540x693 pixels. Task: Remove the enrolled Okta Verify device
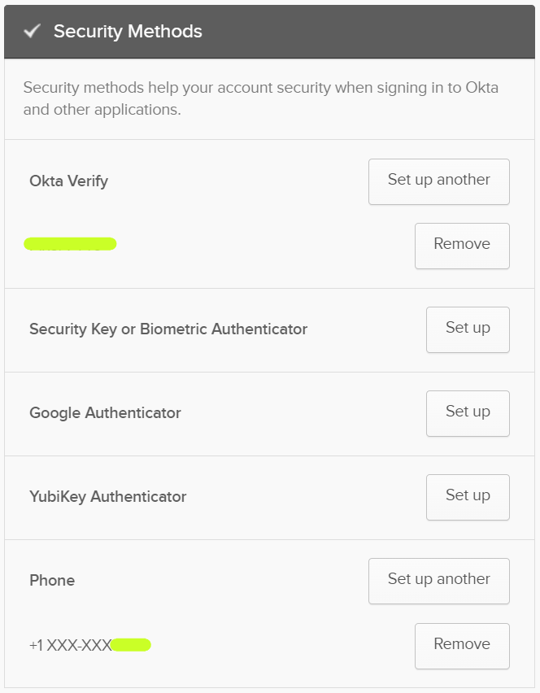pos(462,246)
